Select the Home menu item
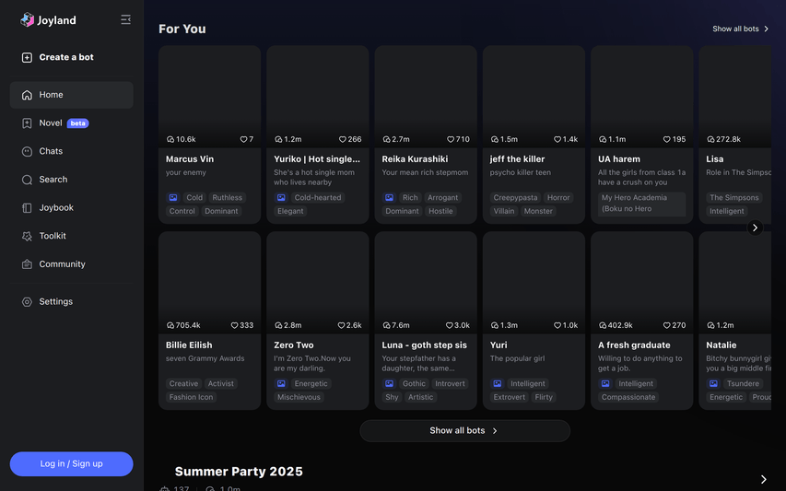 [x=51, y=95]
